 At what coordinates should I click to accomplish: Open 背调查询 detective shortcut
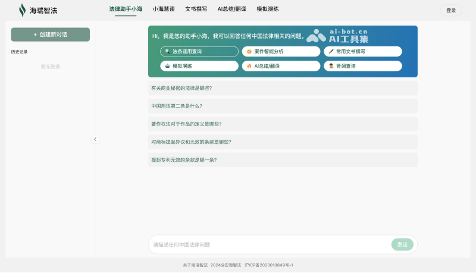(362, 66)
